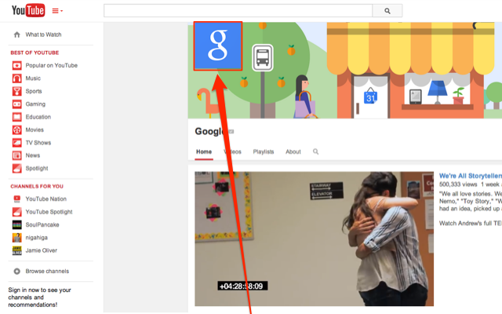Click the Jamie Oliver channel icon
502x314 pixels.
(x=17, y=250)
